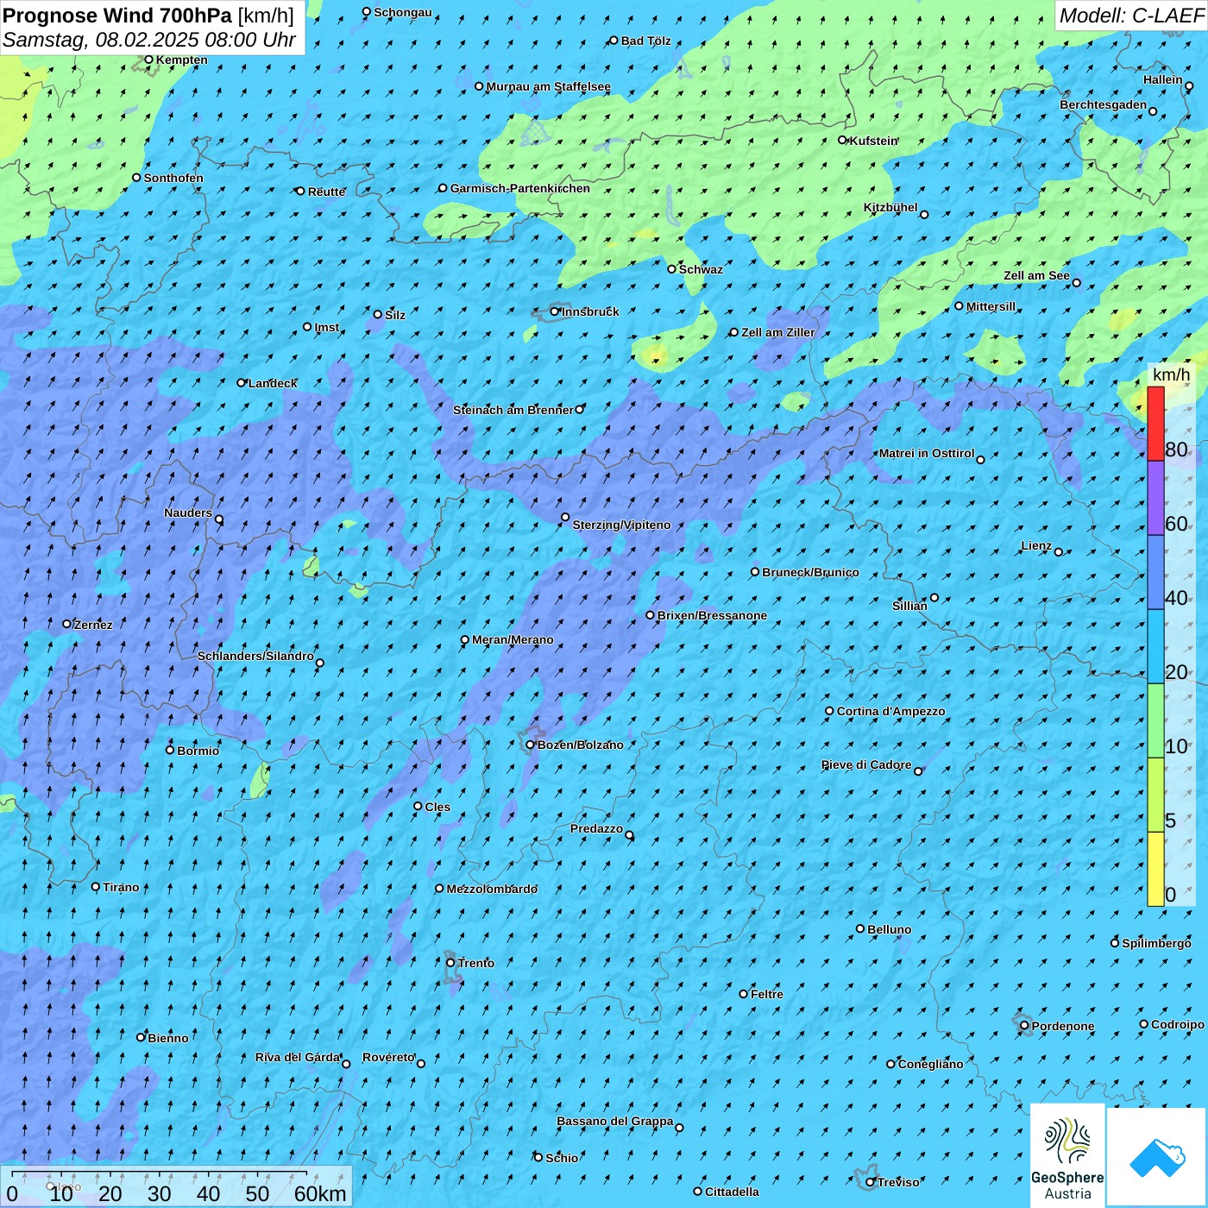
Task: Click the 'Murnau am Staffelsee' label
Action: click(x=549, y=86)
